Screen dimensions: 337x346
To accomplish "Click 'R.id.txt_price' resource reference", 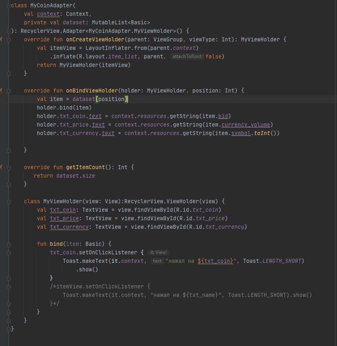I will click(202, 219).
